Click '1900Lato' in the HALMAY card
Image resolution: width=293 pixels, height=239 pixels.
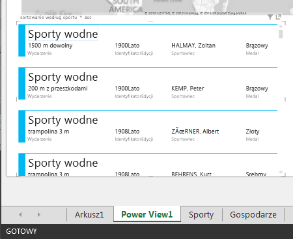127,46
